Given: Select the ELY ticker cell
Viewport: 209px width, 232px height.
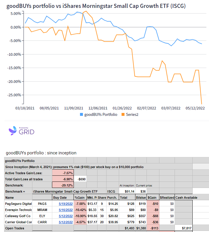Looking at the screenshot, I should point(42,216).
